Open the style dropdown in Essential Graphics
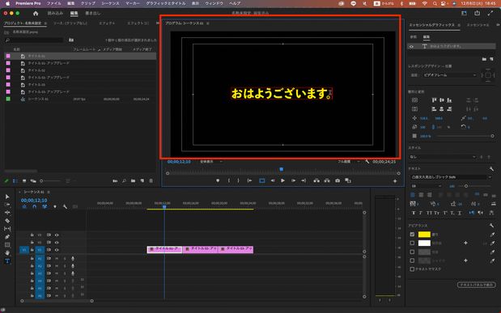The width and height of the screenshot is (501, 313). pos(443,157)
